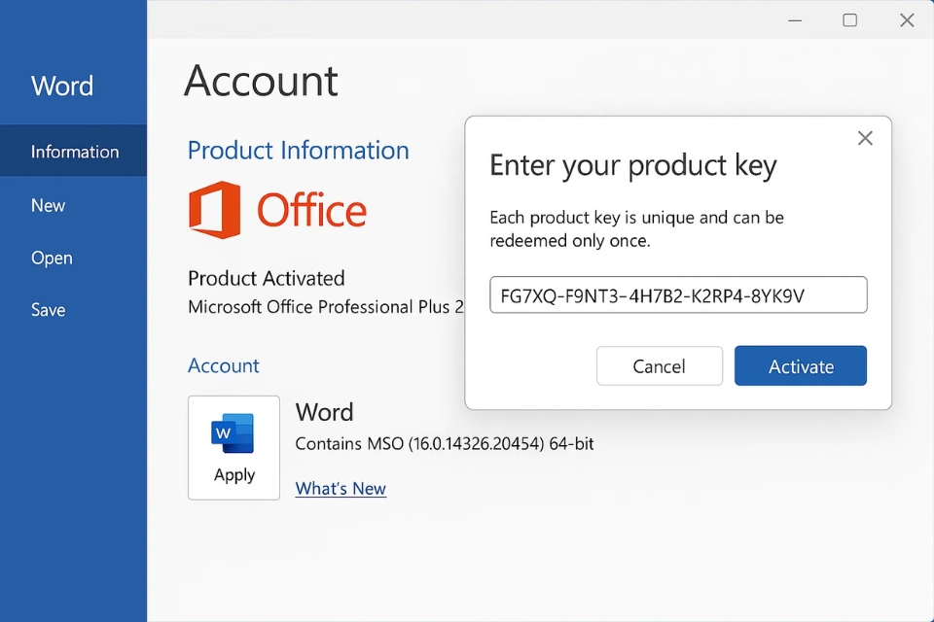Click the Microsoft Office Professional Plus text
This screenshot has height=622, width=934.
click(x=325, y=306)
